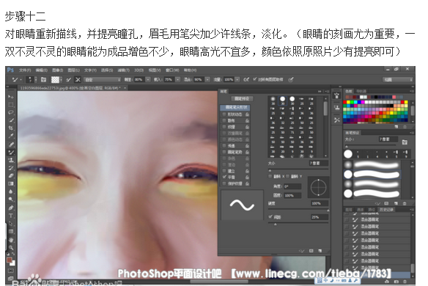Select the Magic Wand tool
The image size is (428, 286).
click(x=11, y=120)
